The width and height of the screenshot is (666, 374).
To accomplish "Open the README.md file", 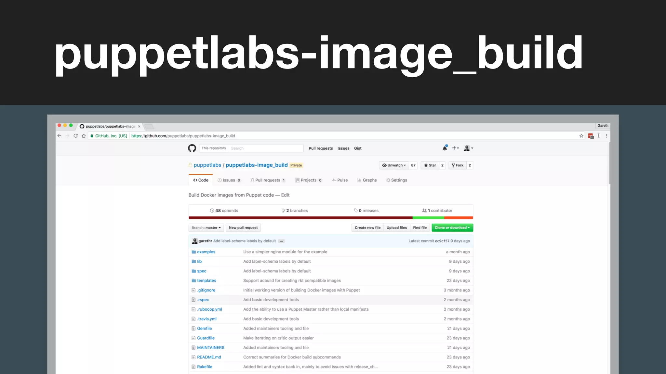I will [x=209, y=357].
